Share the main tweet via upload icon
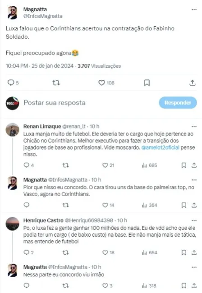This screenshot has width=202, height=293. (x=193, y=82)
